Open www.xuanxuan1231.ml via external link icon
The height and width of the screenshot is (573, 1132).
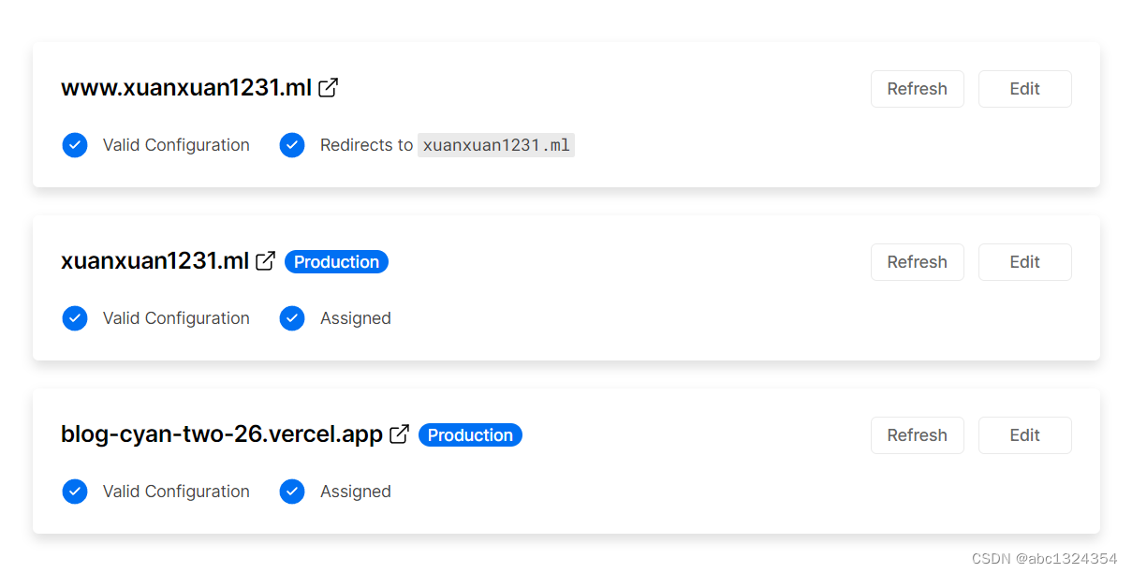(x=328, y=87)
